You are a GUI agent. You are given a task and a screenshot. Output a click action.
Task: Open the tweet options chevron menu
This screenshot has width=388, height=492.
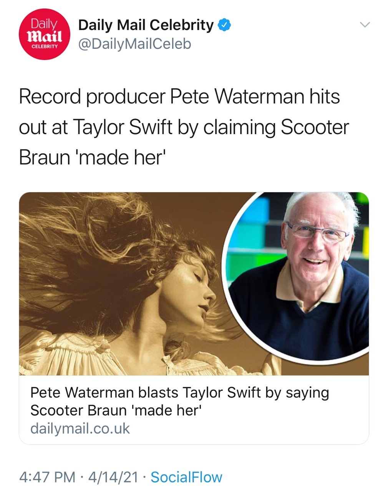(364, 25)
